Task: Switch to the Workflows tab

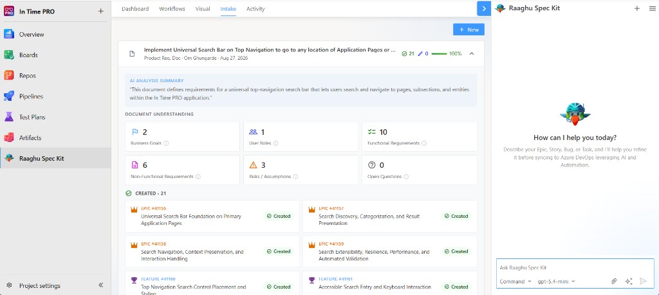Action: [172, 9]
